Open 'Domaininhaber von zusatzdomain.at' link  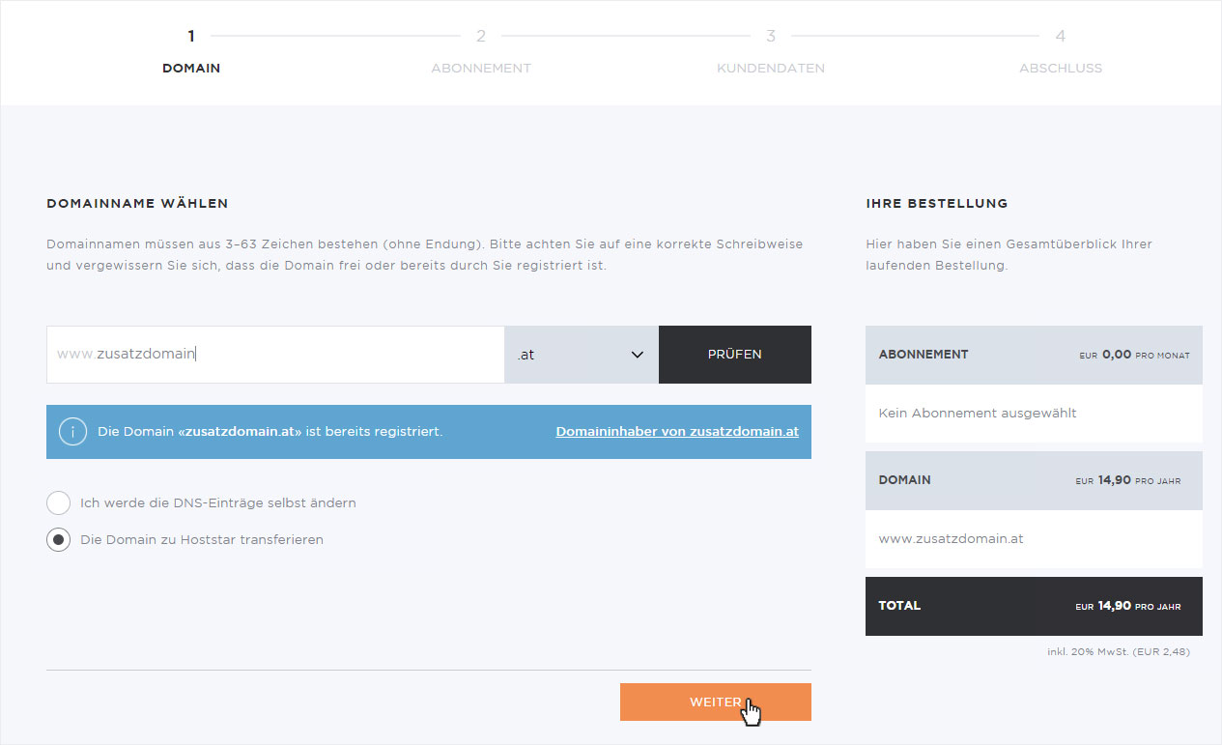(x=677, y=432)
